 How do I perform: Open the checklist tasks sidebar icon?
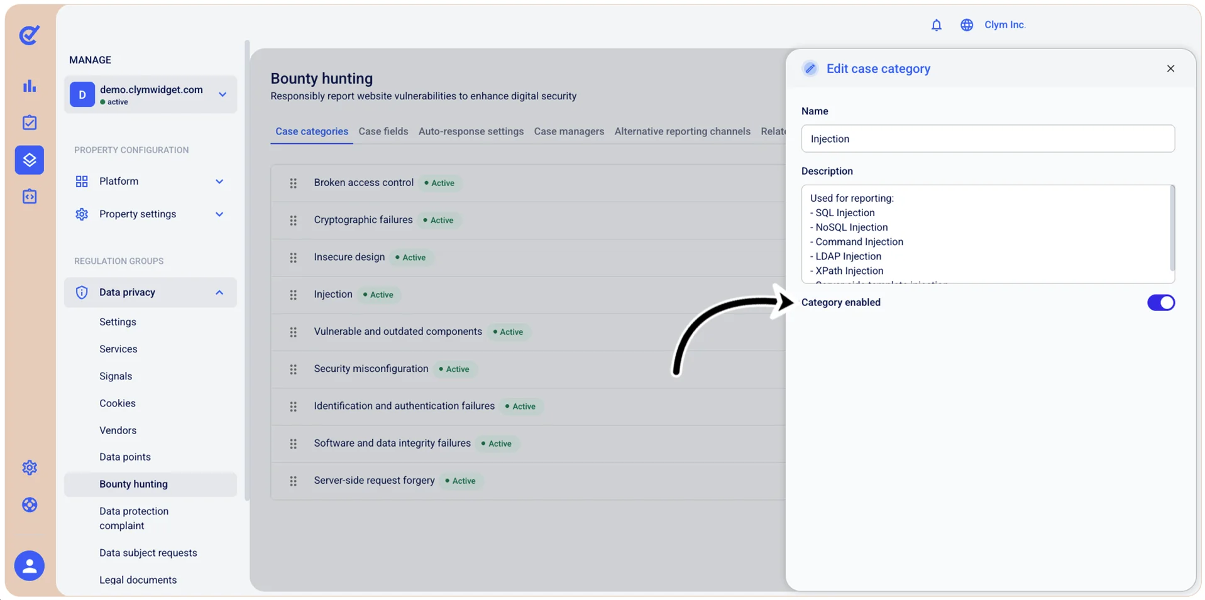point(30,123)
